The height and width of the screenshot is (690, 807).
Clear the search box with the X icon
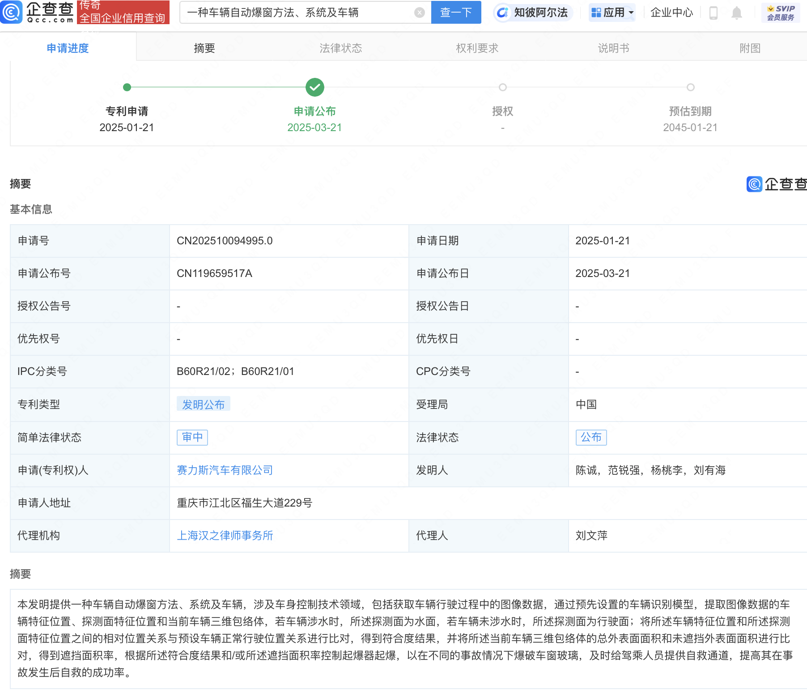[x=419, y=13]
